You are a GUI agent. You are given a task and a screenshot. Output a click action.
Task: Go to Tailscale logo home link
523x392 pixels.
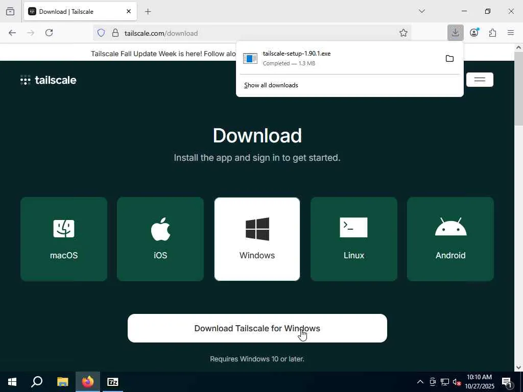click(49, 80)
